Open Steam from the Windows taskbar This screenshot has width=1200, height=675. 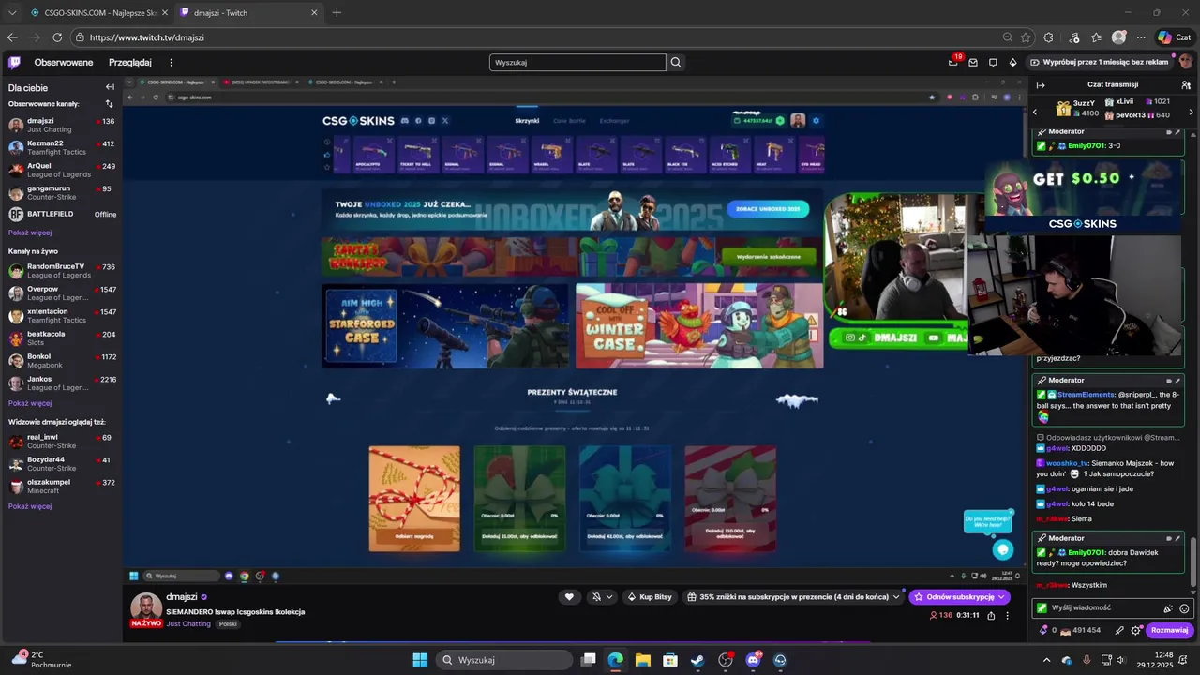pyautogui.click(x=697, y=660)
